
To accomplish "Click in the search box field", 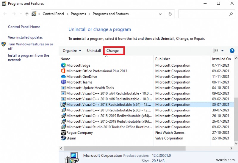I will pyautogui.click(x=207, y=14).
